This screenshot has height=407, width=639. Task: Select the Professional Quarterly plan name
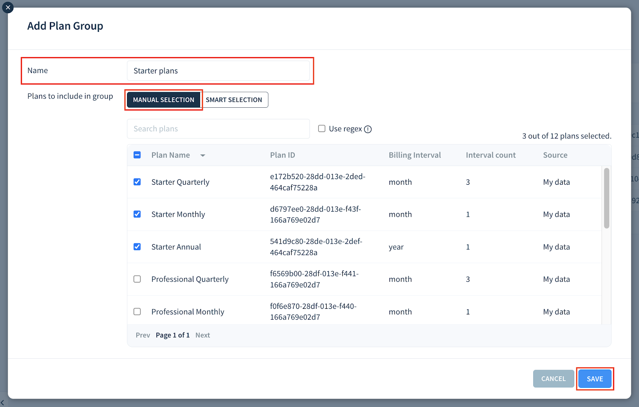pyautogui.click(x=190, y=279)
